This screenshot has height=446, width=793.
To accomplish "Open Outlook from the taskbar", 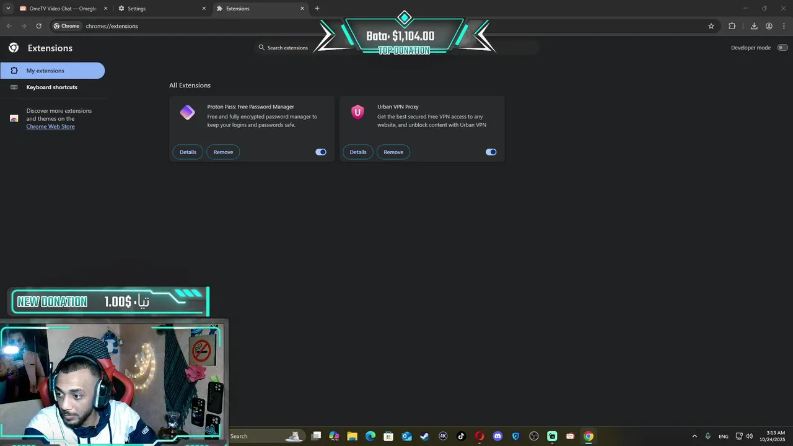I will coord(406,436).
